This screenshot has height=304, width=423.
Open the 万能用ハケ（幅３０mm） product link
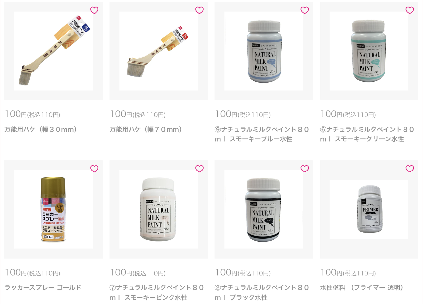click(41, 129)
